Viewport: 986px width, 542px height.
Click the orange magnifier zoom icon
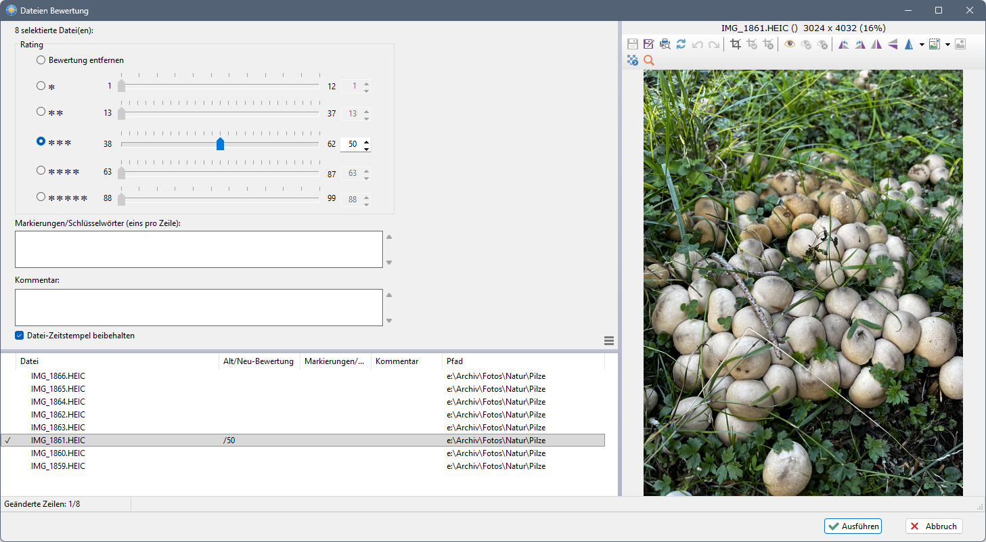(648, 61)
